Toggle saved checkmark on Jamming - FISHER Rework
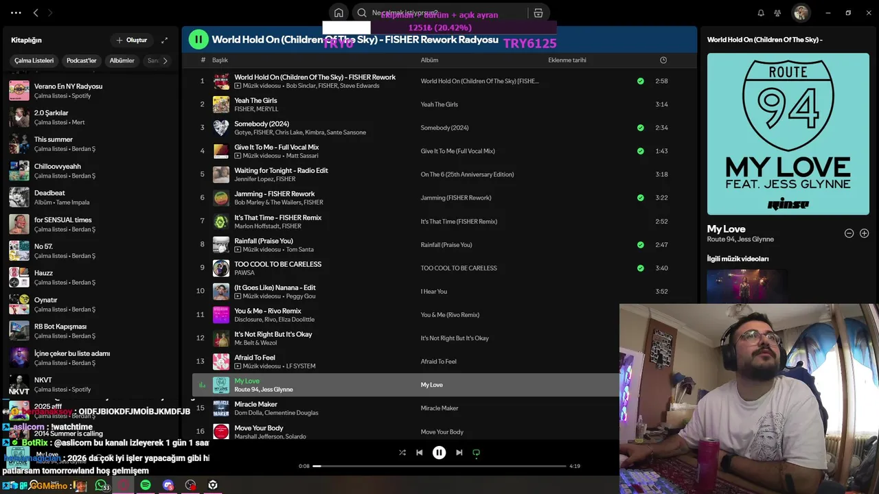Viewport: 879px width, 494px height. pyautogui.click(x=640, y=198)
